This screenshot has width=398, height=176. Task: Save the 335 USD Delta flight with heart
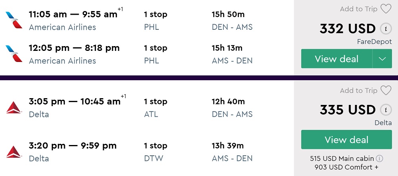[386, 91]
